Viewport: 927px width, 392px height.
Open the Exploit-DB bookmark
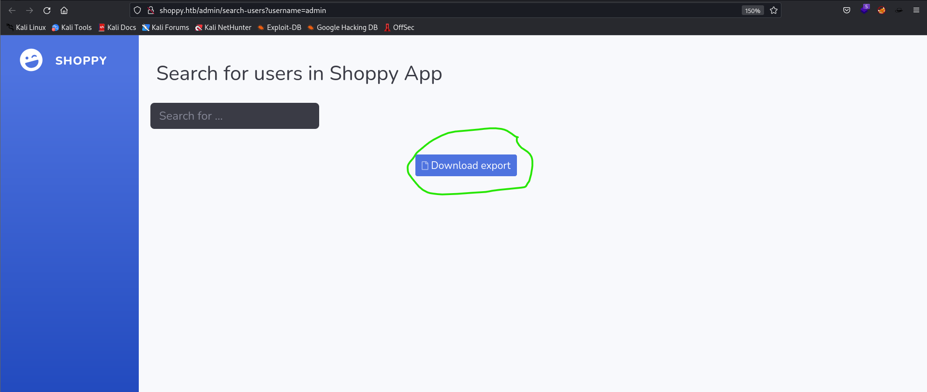280,28
